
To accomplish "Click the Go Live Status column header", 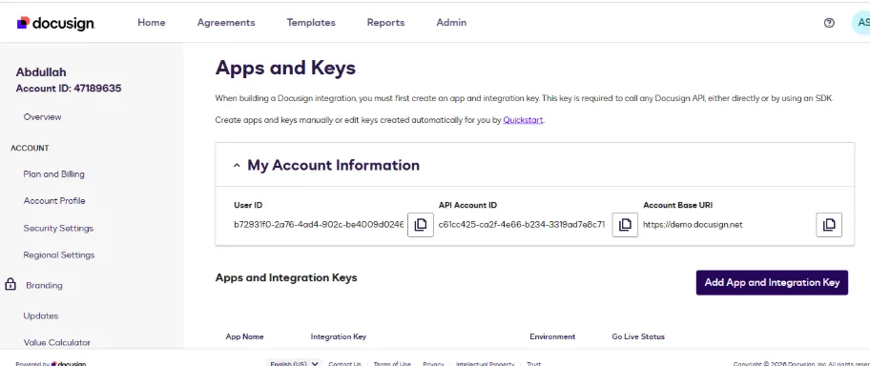I will [x=638, y=336].
